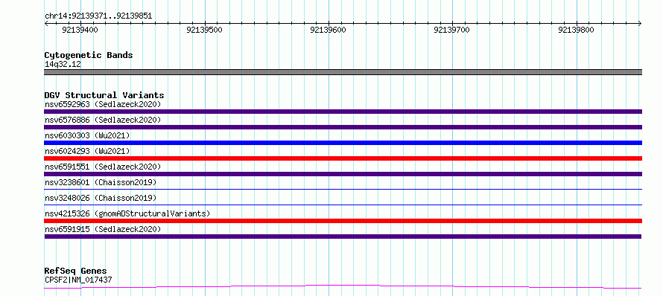Image resolution: width=663 pixels, height=296 pixels.
Task: Click the 14q32.12 band label
Action: [63, 65]
